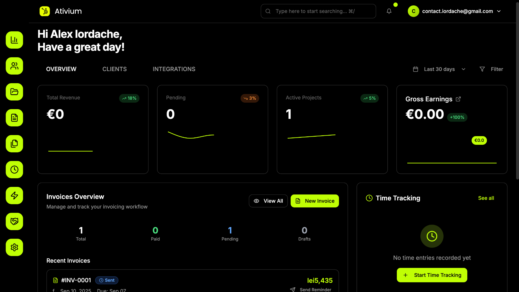This screenshot has height=292, width=519.
Task: Open the invoice document sidebar icon
Action: pos(14,118)
